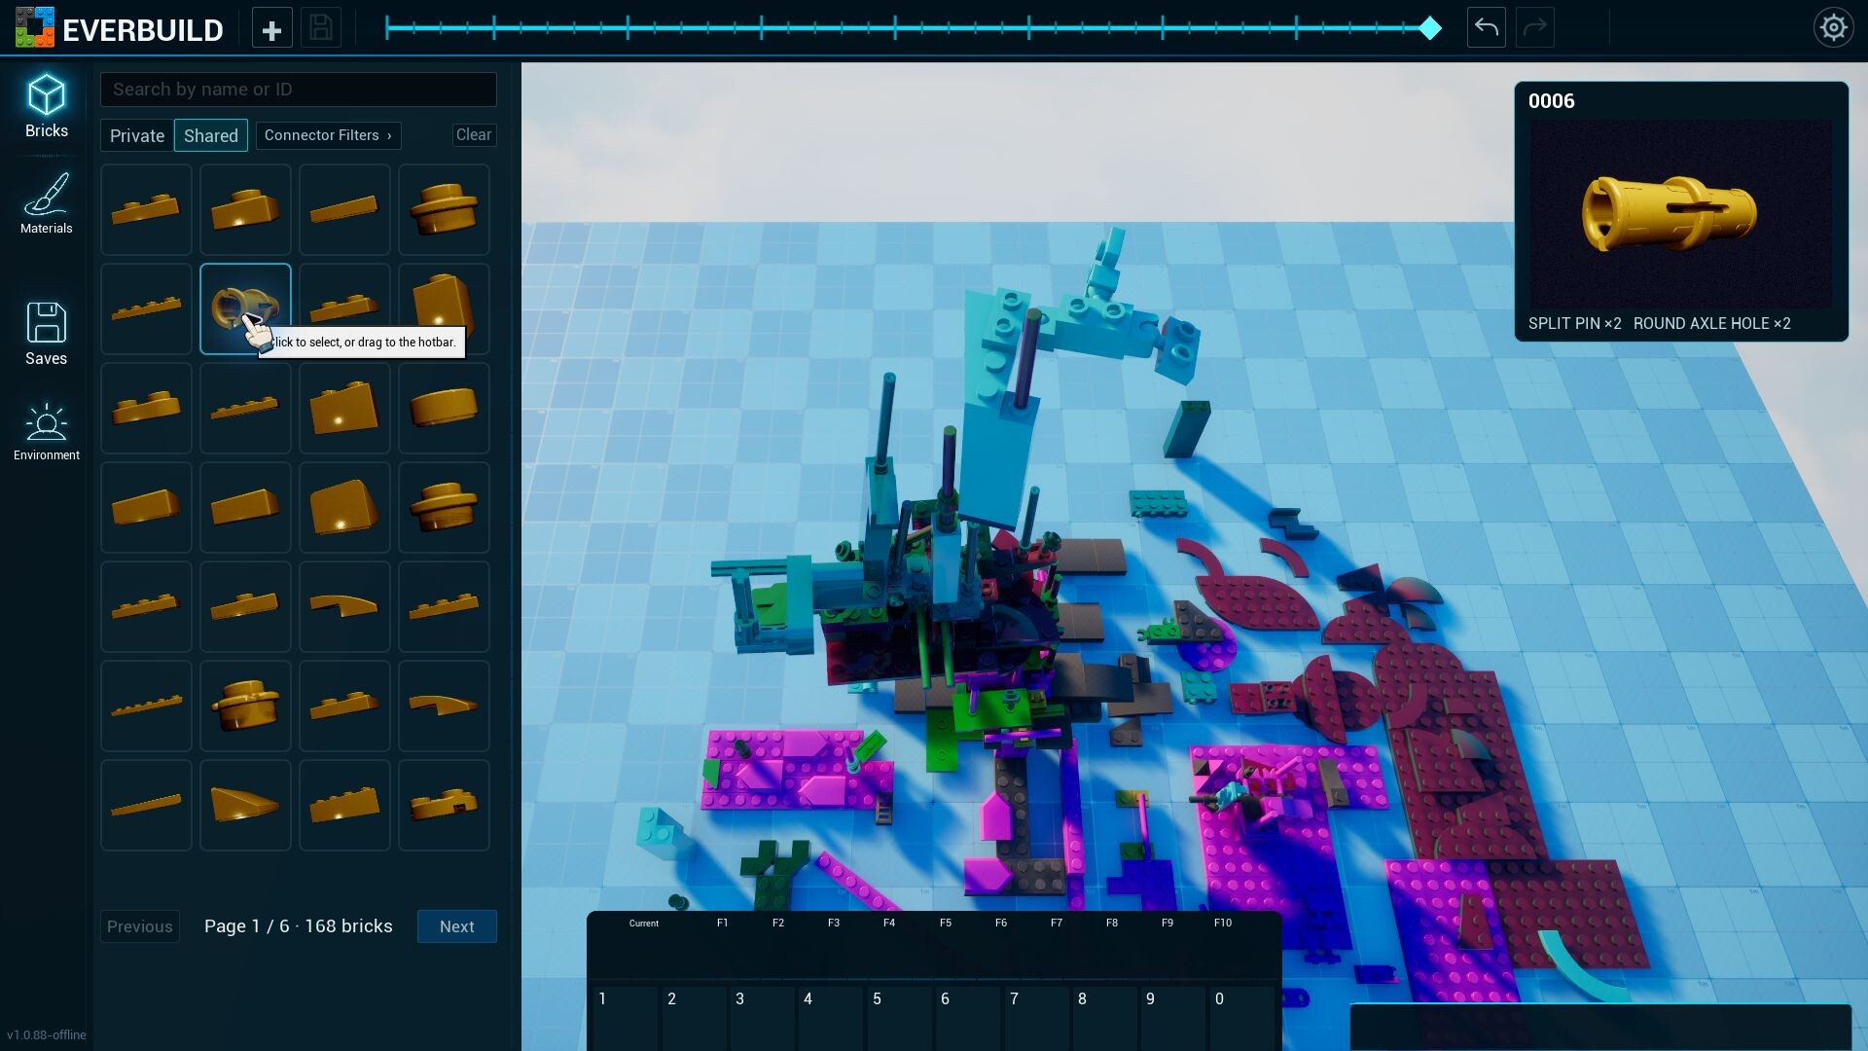This screenshot has width=1868, height=1051.
Task: Switch to hotbar page F8
Action: [x=1111, y=923]
